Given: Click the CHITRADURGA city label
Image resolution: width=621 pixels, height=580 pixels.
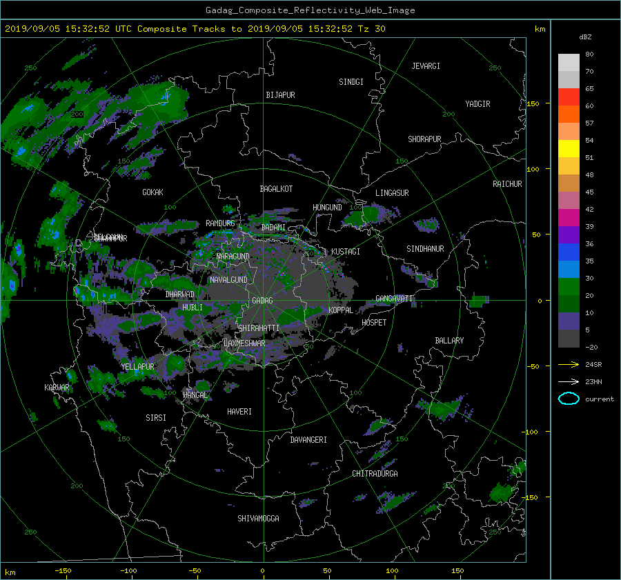Looking at the screenshot, I should coord(375,474).
